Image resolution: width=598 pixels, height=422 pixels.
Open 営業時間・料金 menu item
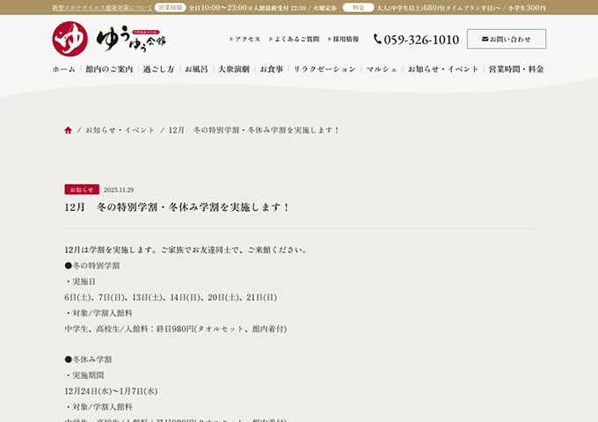point(516,69)
